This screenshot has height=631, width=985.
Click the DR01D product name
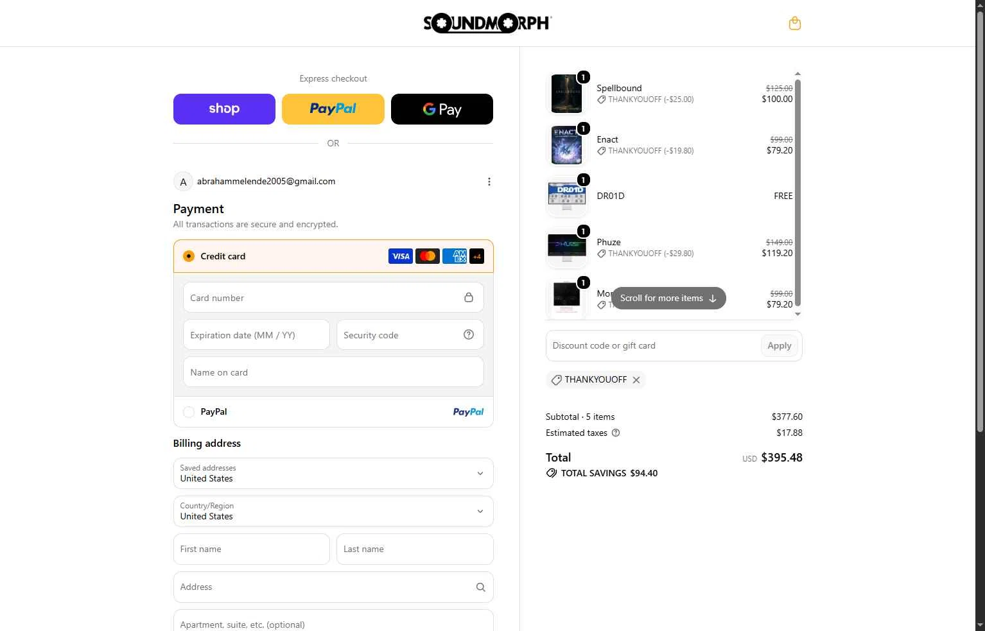coord(611,196)
